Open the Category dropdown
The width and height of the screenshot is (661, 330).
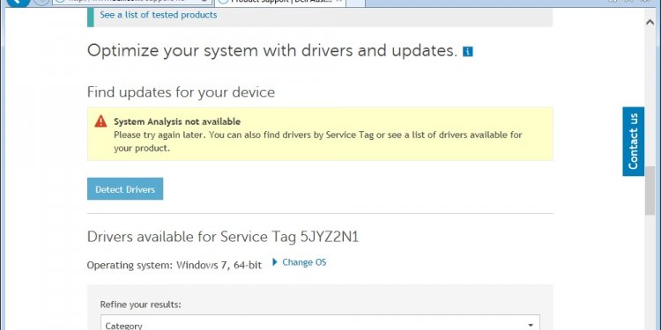pos(320,322)
